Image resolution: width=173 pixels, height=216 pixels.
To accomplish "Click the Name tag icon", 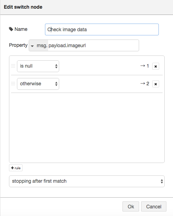I will [11, 29].
